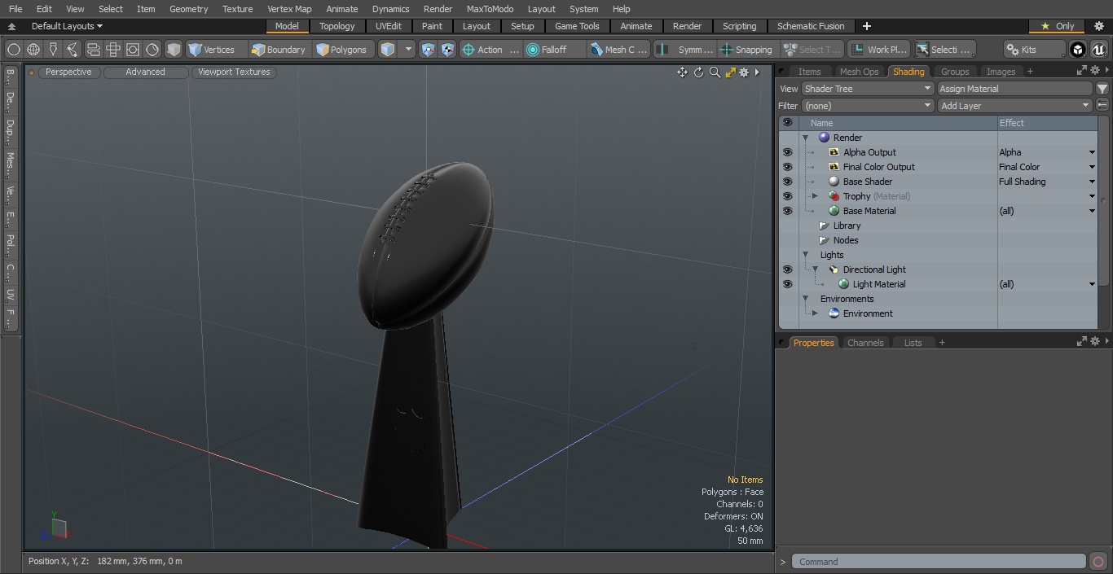Click the circle selection icon in the toolbar
The image size is (1113, 574).
pyautogui.click(x=14, y=50)
